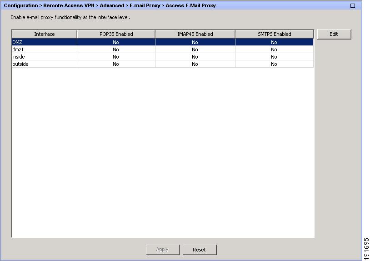Click SMTPS value for DMZ row
Viewport: 370px width, 261px height.
274,42
